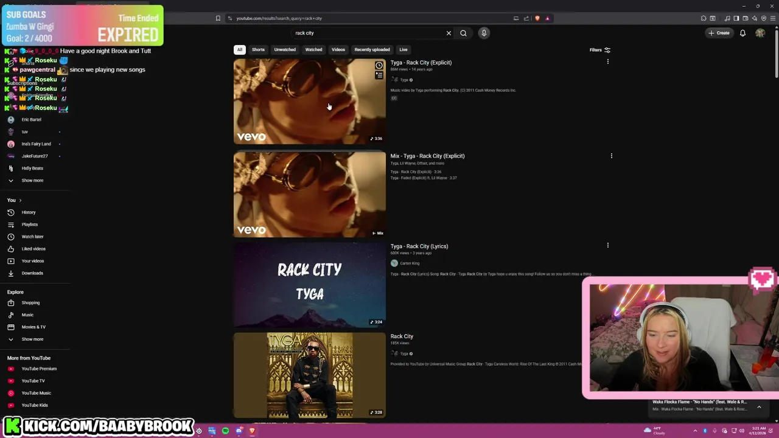Open more options for Rack City (Lyrics)
779x438 pixels.
607,245
